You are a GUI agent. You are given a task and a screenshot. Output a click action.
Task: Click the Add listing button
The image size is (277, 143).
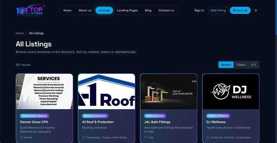218,10
